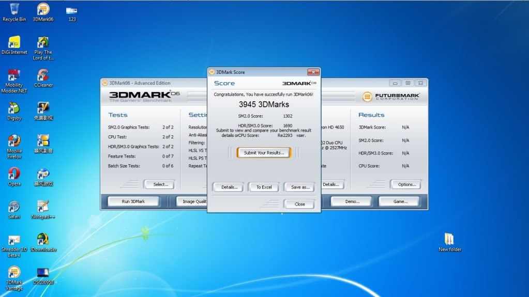
Task: Click the Run 3DMark button
Action: click(133, 201)
